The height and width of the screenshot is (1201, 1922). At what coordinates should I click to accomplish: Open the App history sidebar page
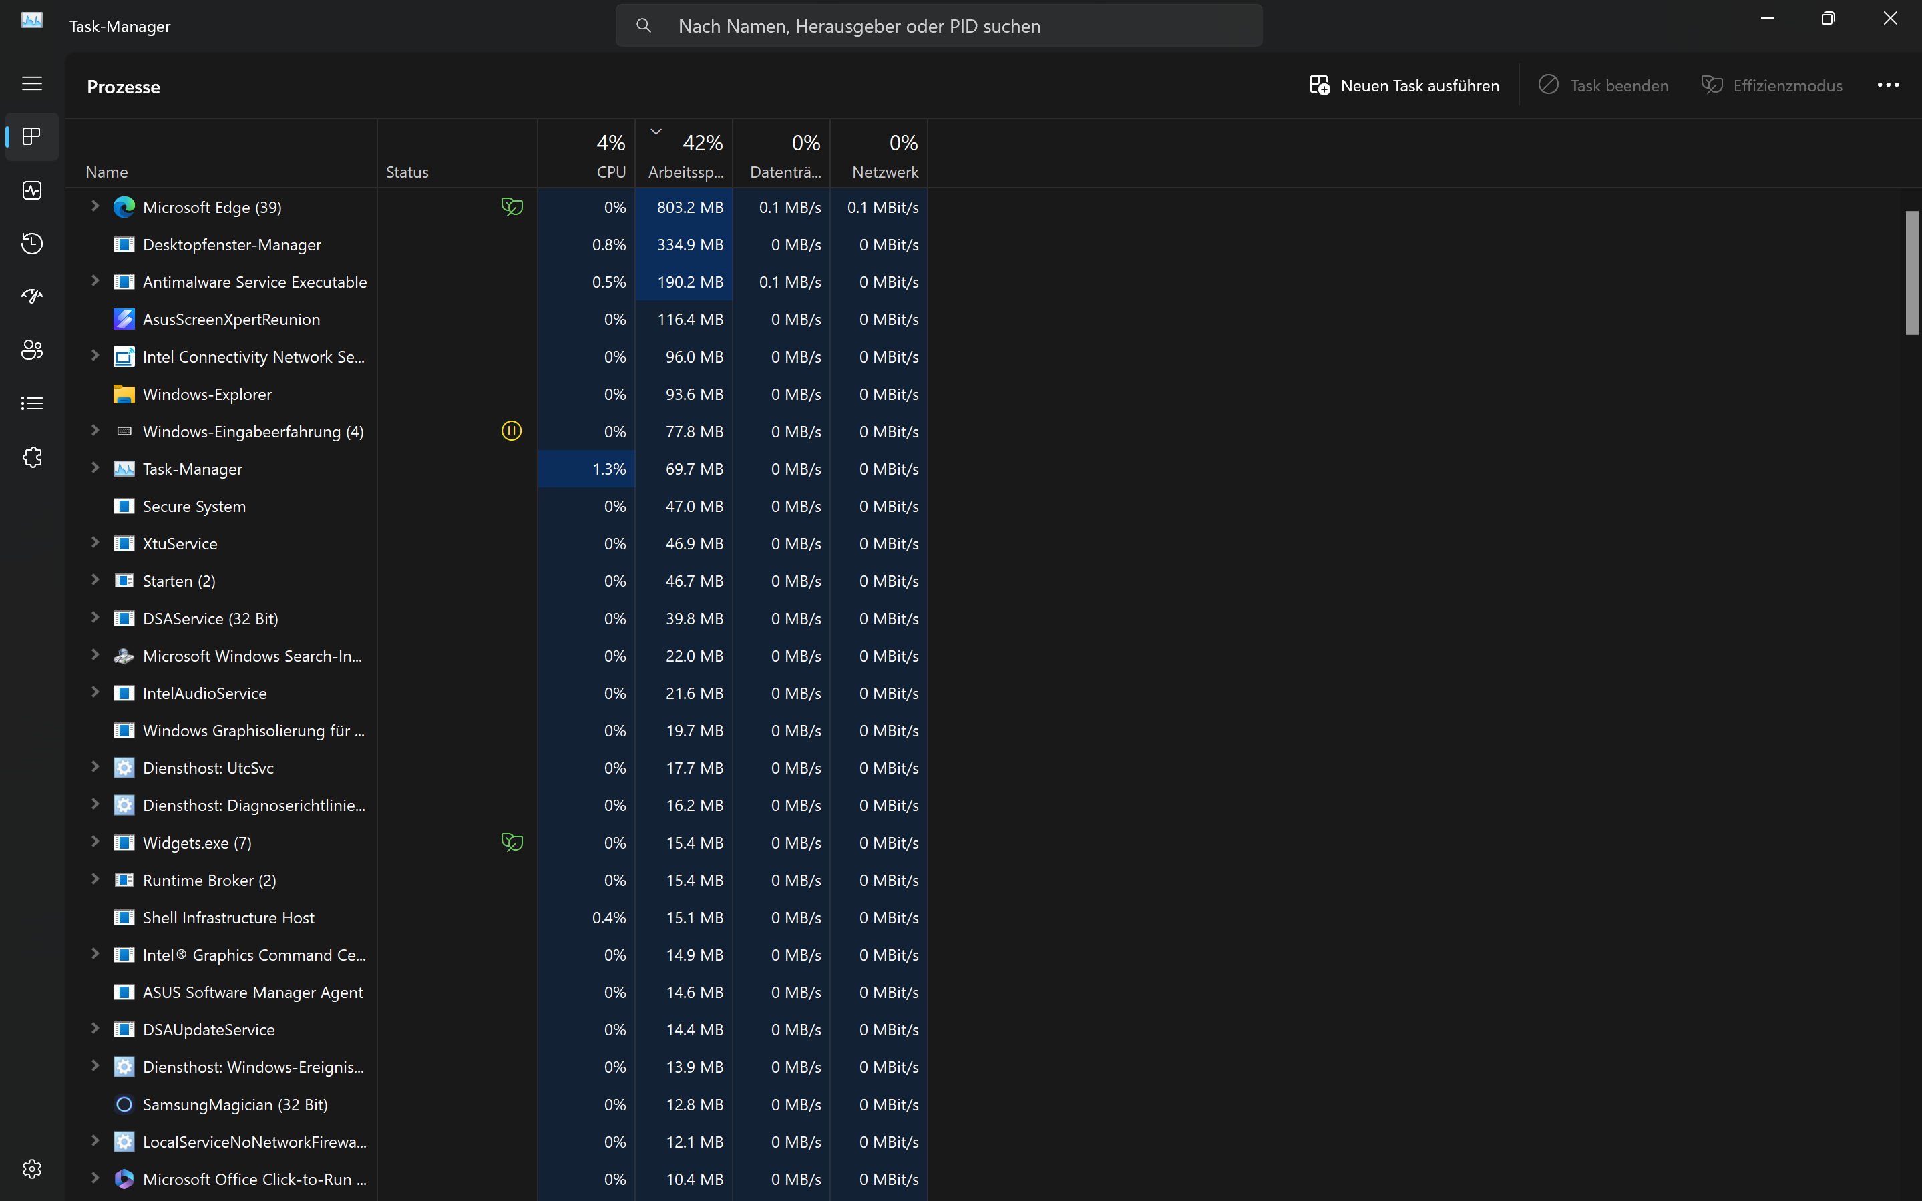click(x=32, y=243)
